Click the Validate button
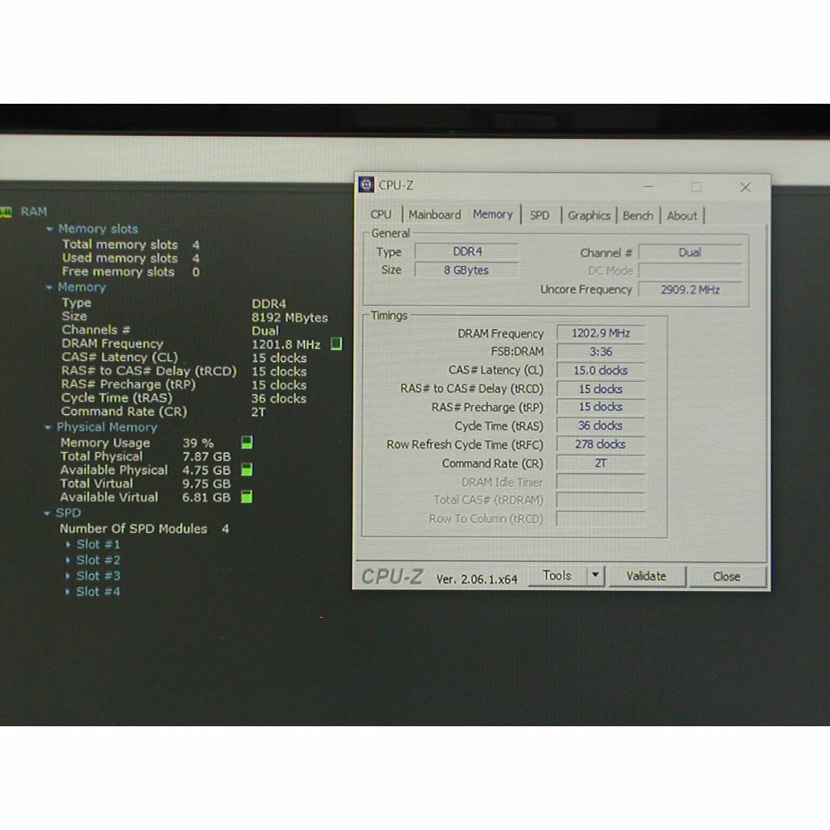 click(x=646, y=576)
